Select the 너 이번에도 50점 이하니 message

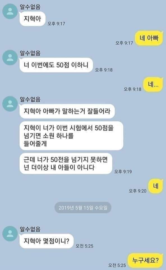[56, 65]
